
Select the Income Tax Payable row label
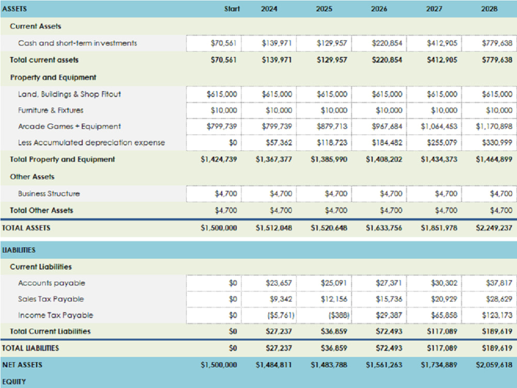[x=56, y=316]
